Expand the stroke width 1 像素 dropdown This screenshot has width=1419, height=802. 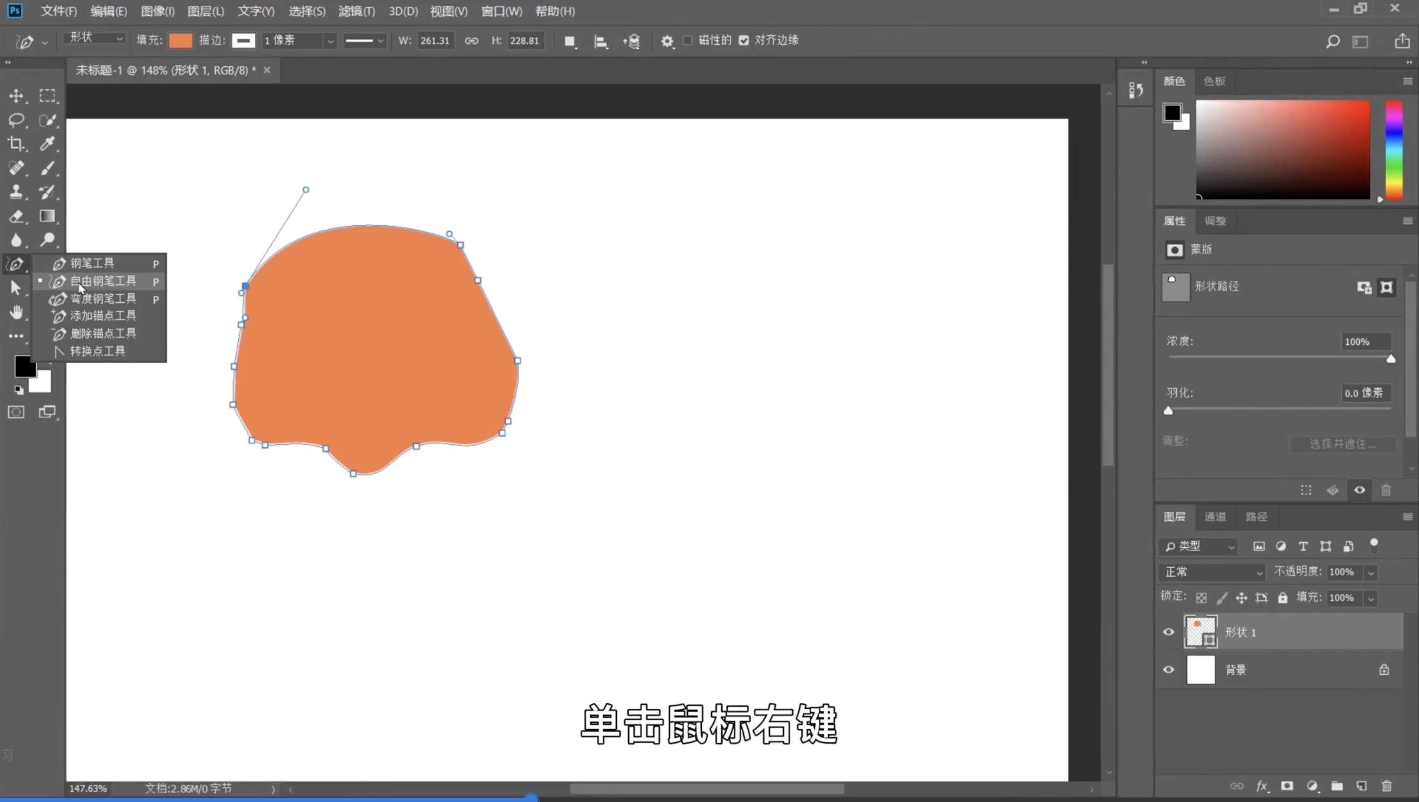[x=330, y=41]
